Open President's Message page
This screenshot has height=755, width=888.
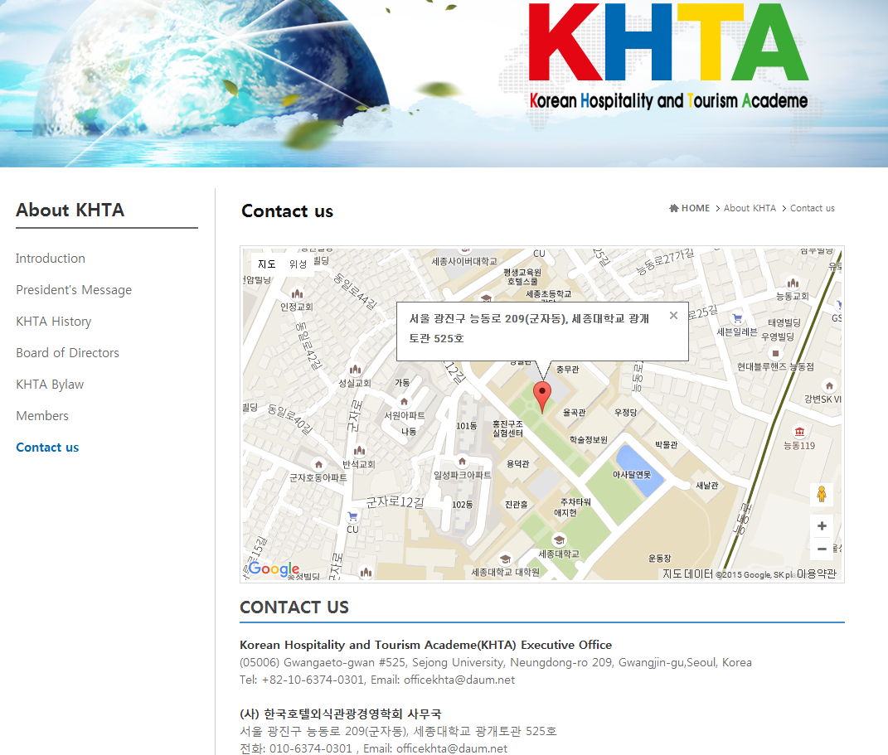74,290
